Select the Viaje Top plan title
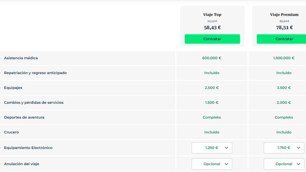 (x=212, y=15)
